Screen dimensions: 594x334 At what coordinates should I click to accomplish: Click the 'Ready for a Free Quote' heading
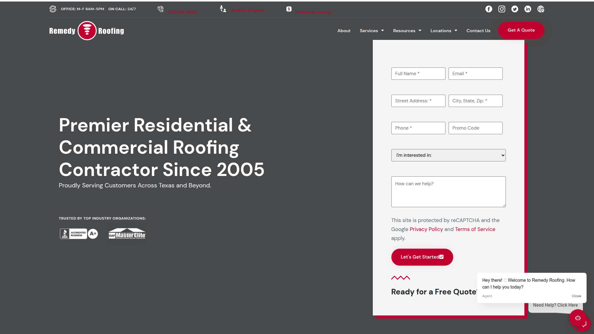point(434,292)
